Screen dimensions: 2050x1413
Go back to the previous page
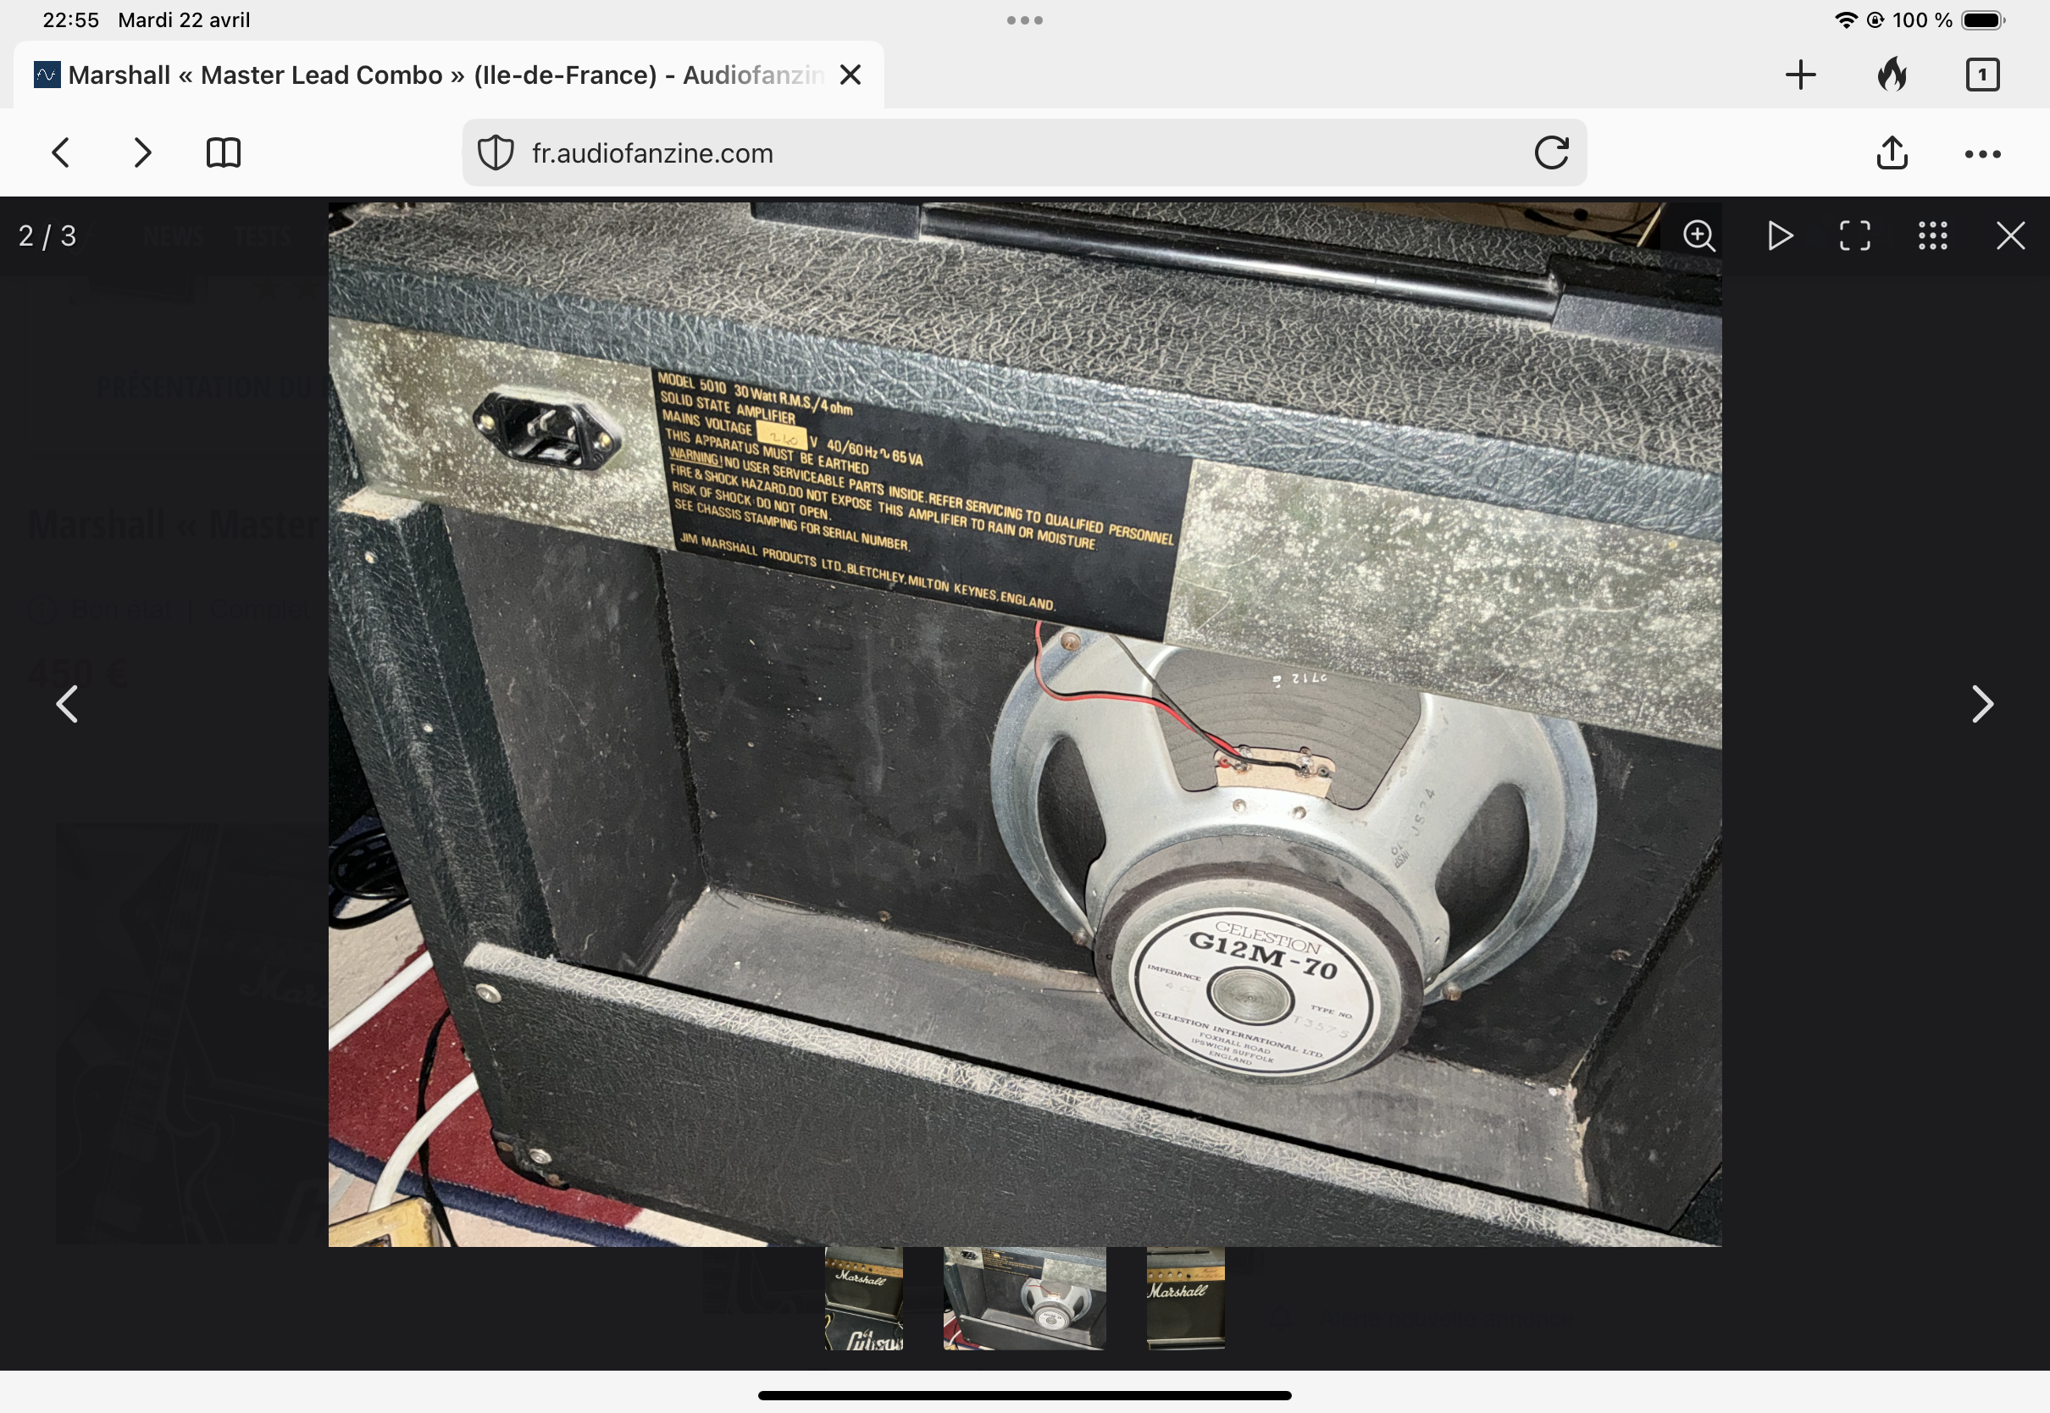pyautogui.click(x=60, y=153)
